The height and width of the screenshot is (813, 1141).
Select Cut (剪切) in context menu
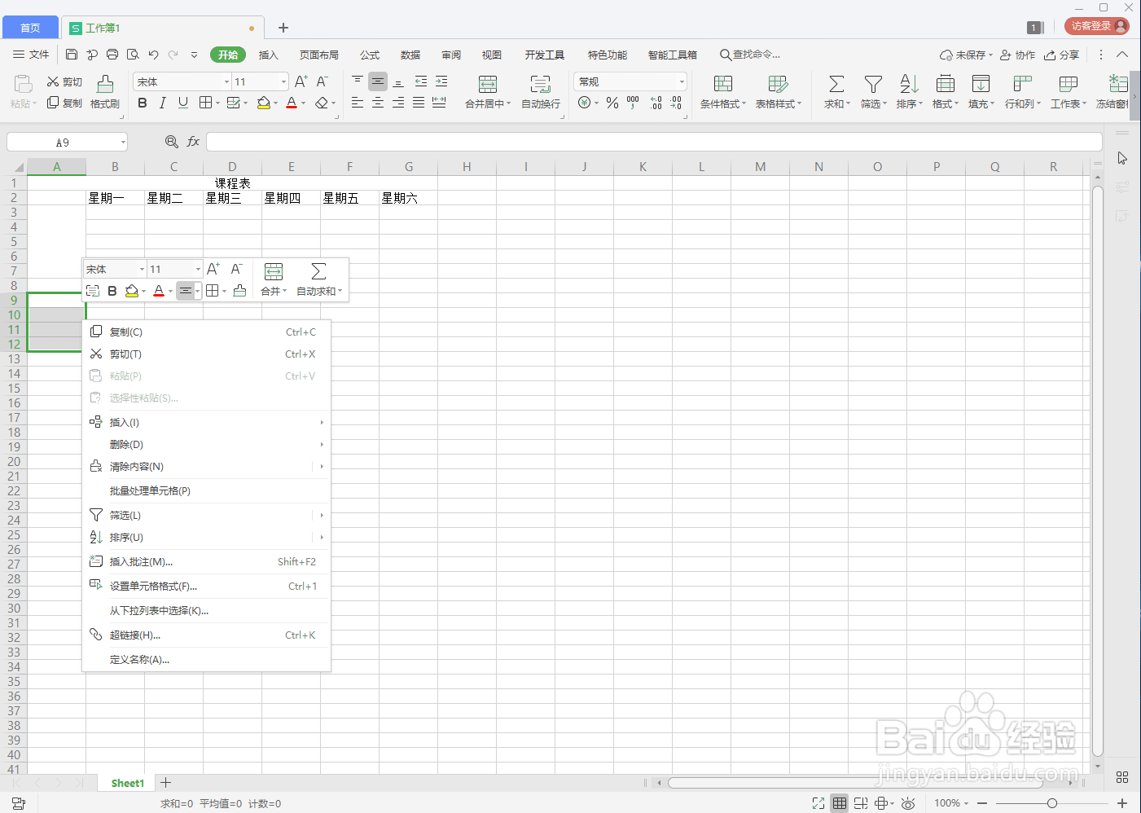[x=207, y=354]
